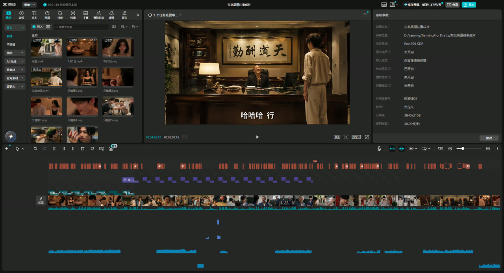
Task: Enter fullscreen preview
Action: (367, 137)
